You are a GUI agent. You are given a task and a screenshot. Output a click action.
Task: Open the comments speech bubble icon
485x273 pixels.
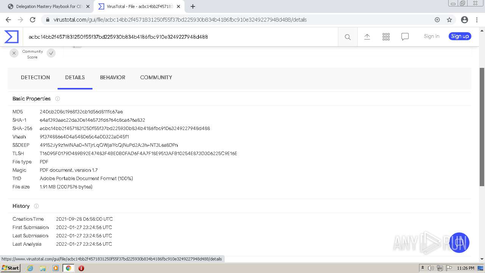405,37
